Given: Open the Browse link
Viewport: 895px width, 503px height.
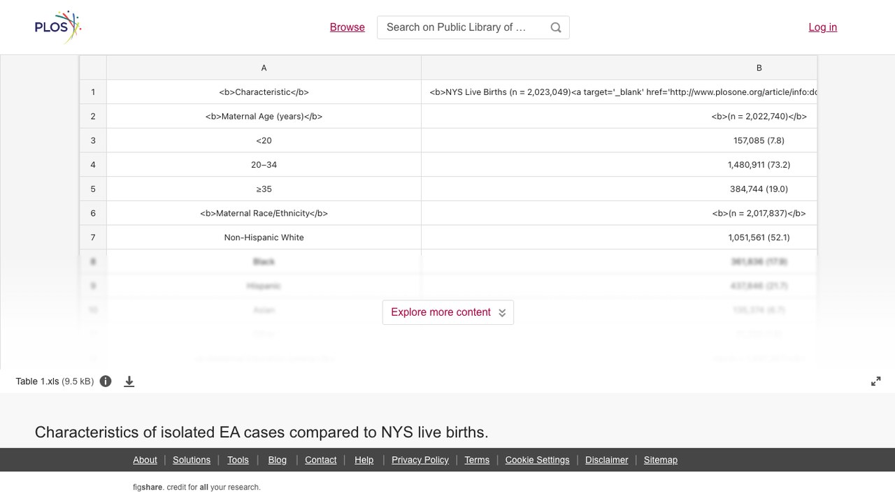Looking at the screenshot, I should point(348,27).
